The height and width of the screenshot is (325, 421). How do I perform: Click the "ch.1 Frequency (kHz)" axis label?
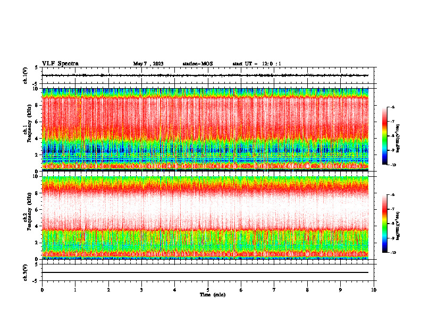[x=28, y=123]
